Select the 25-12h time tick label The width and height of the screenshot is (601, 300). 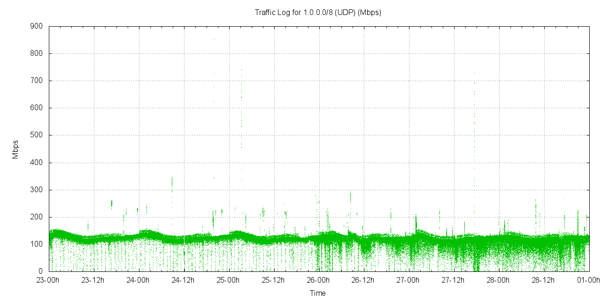273,280
